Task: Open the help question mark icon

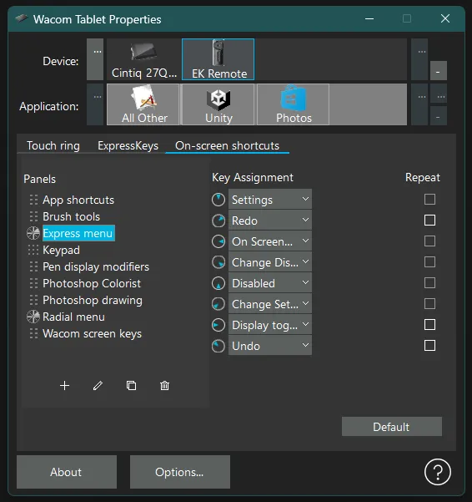Action: point(438,472)
